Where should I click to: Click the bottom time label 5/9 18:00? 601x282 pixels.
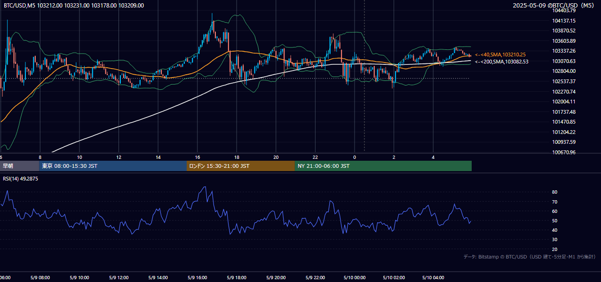(237, 278)
